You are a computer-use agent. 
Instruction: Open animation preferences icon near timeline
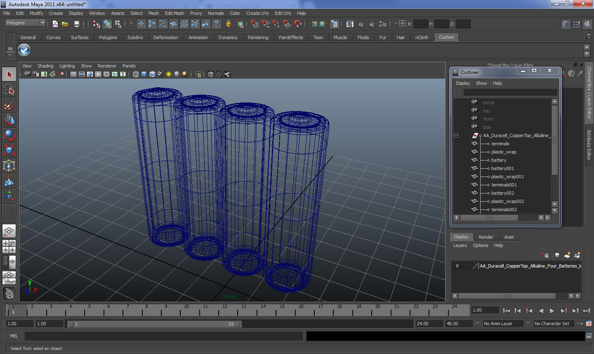589,324
